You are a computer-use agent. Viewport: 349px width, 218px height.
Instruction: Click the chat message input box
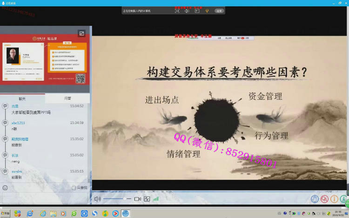coord(44,198)
